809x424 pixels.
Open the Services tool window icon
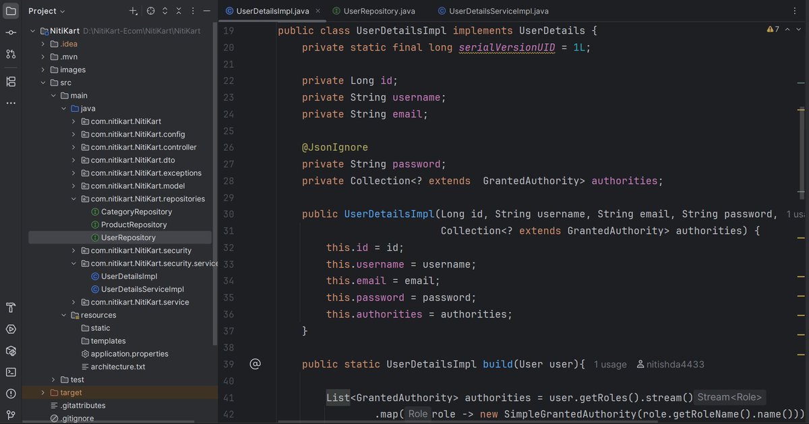click(11, 351)
